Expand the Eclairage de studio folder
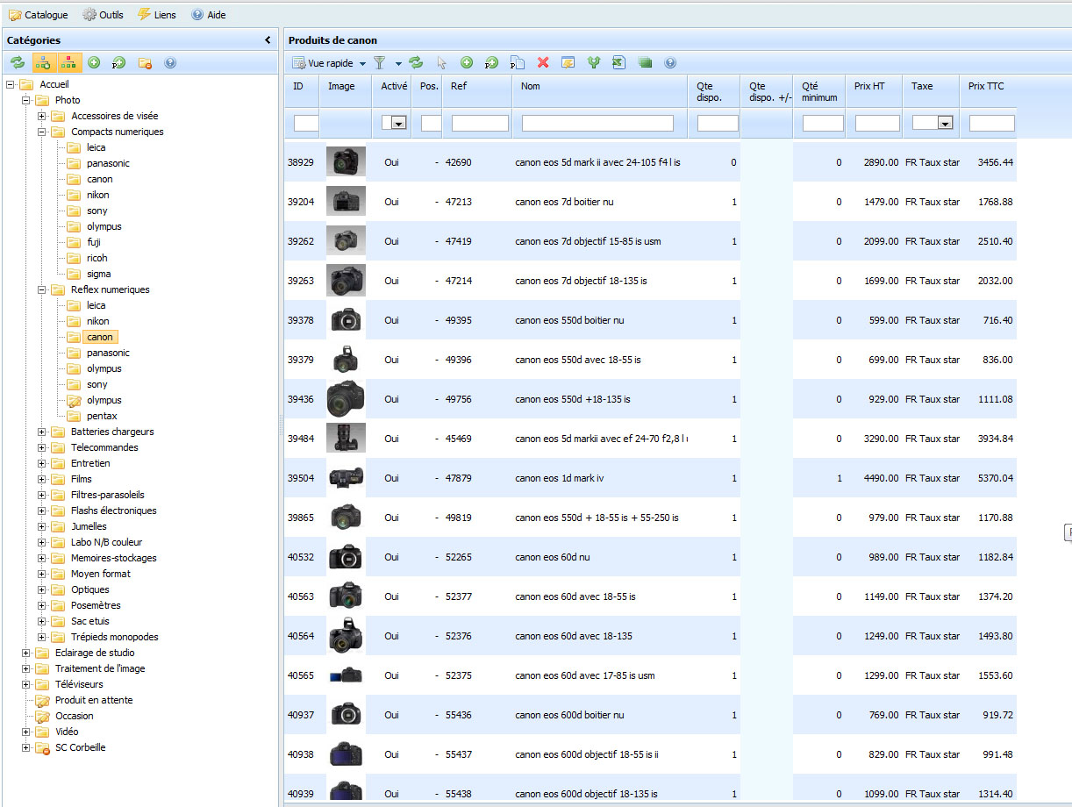Screen dimensions: 1072x807 pos(25,653)
